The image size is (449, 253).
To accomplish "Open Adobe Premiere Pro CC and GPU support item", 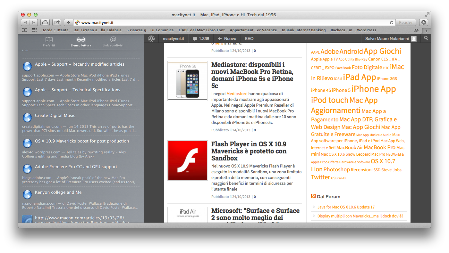I will click(x=81, y=174).
